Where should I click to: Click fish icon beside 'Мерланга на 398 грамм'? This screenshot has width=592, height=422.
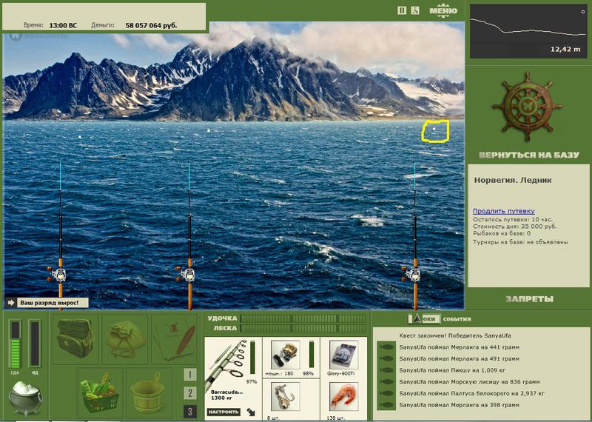coord(386,405)
